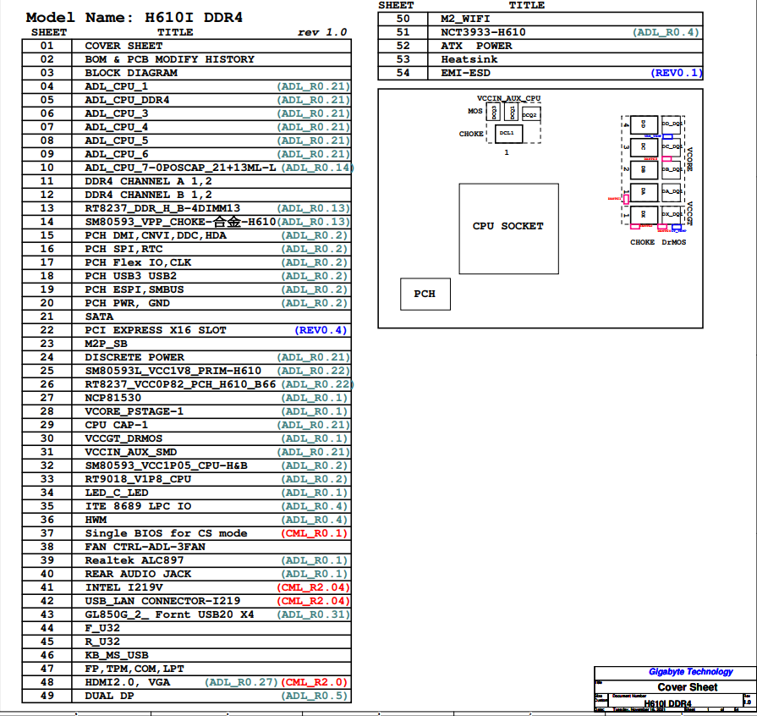Click the blue "(REV0.4)" revision tag
The image size is (757, 716).
(x=321, y=330)
